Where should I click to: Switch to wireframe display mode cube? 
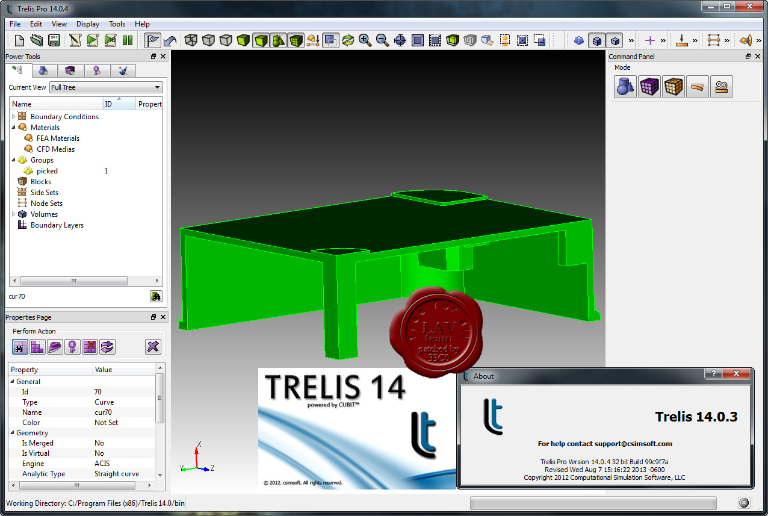pyautogui.click(x=191, y=40)
